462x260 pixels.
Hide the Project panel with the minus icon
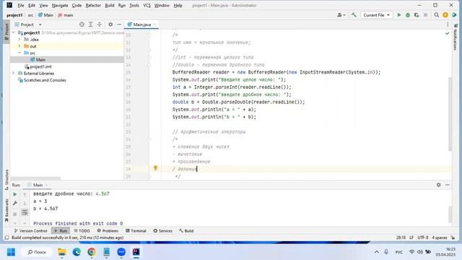point(119,25)
